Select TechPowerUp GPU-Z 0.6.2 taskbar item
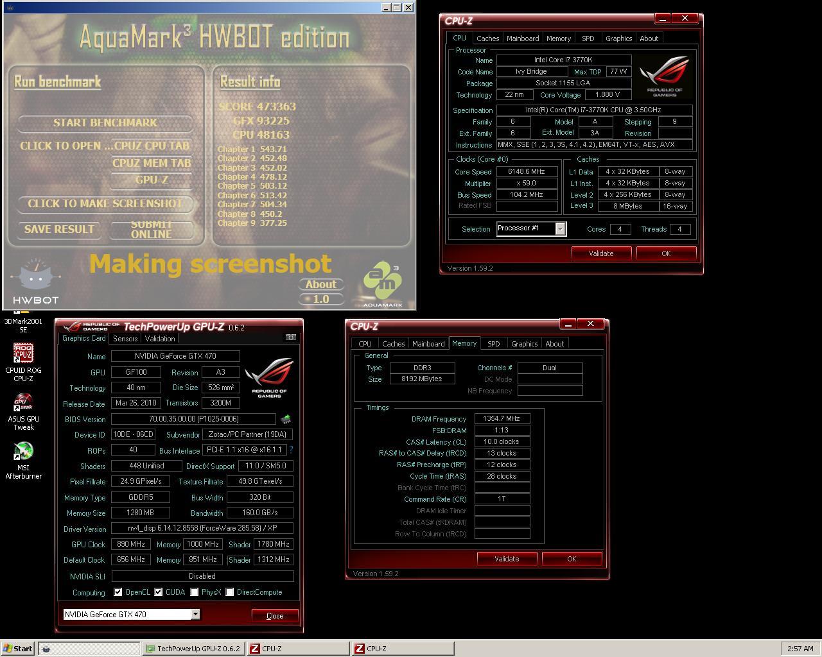This screenshot has height=657, width=822. click(x=193, y=649)
